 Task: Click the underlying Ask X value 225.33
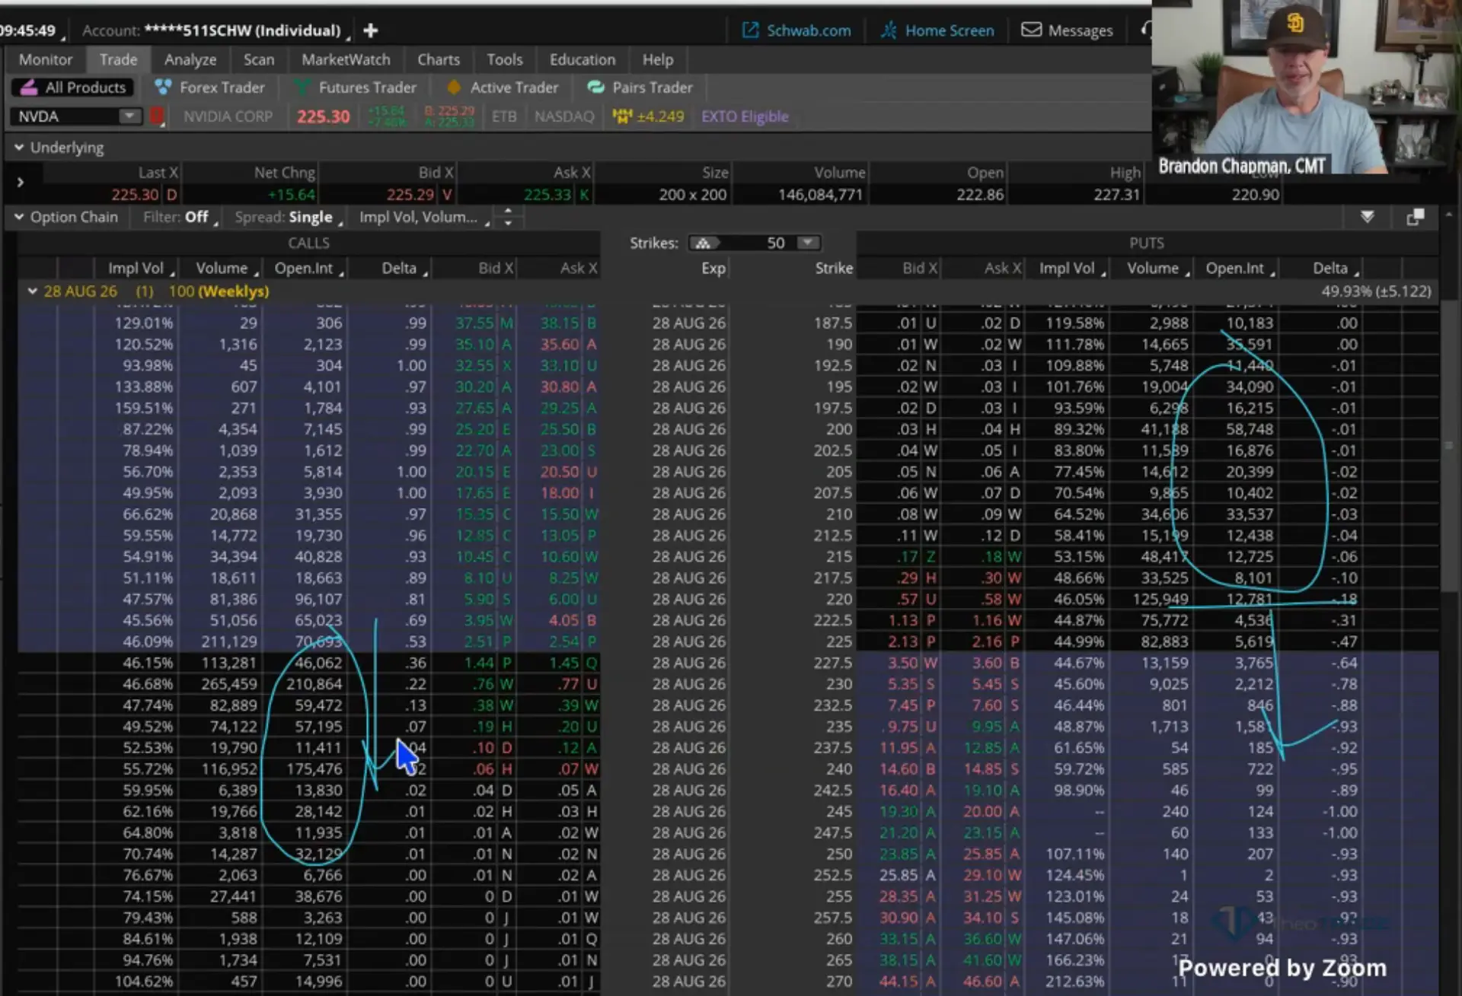[x=547, y=195]
